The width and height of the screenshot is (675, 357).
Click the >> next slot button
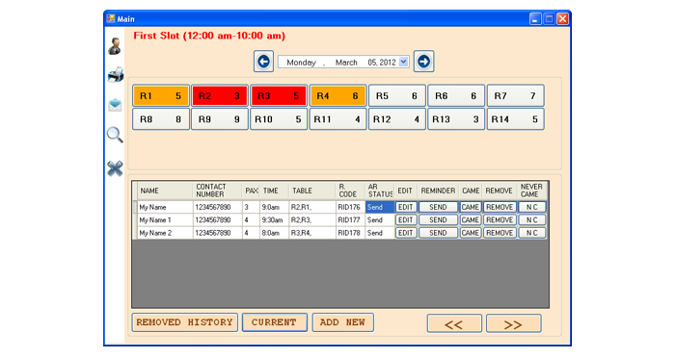(x=513, y=323)
